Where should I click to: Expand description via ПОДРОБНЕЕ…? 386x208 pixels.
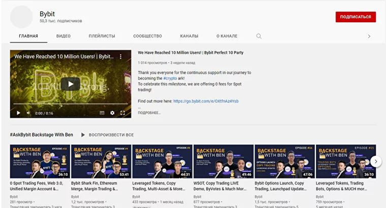tap(149, 113)
